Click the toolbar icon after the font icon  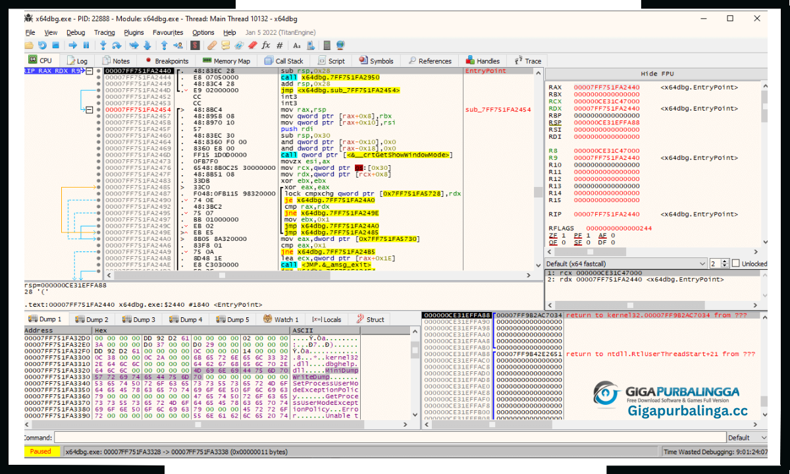(310, 45)
